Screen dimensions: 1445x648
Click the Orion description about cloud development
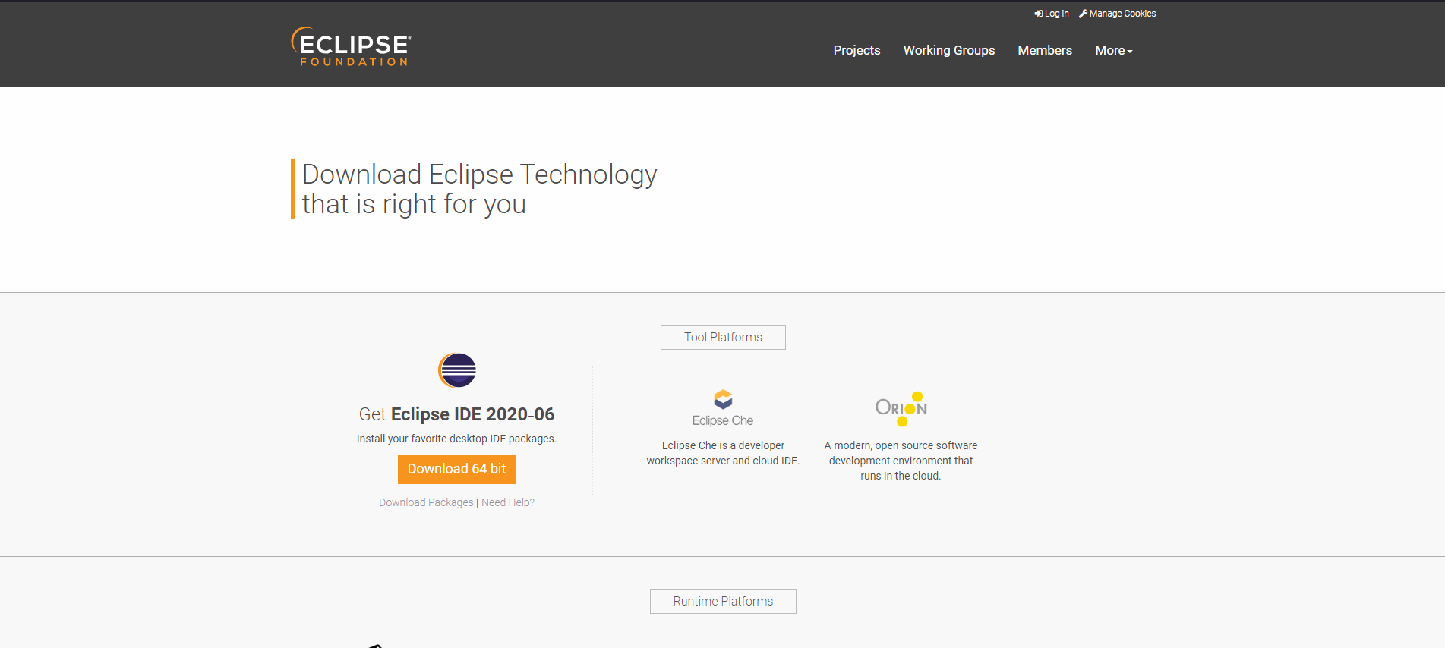pyautogui.click(x=901, y=461)
